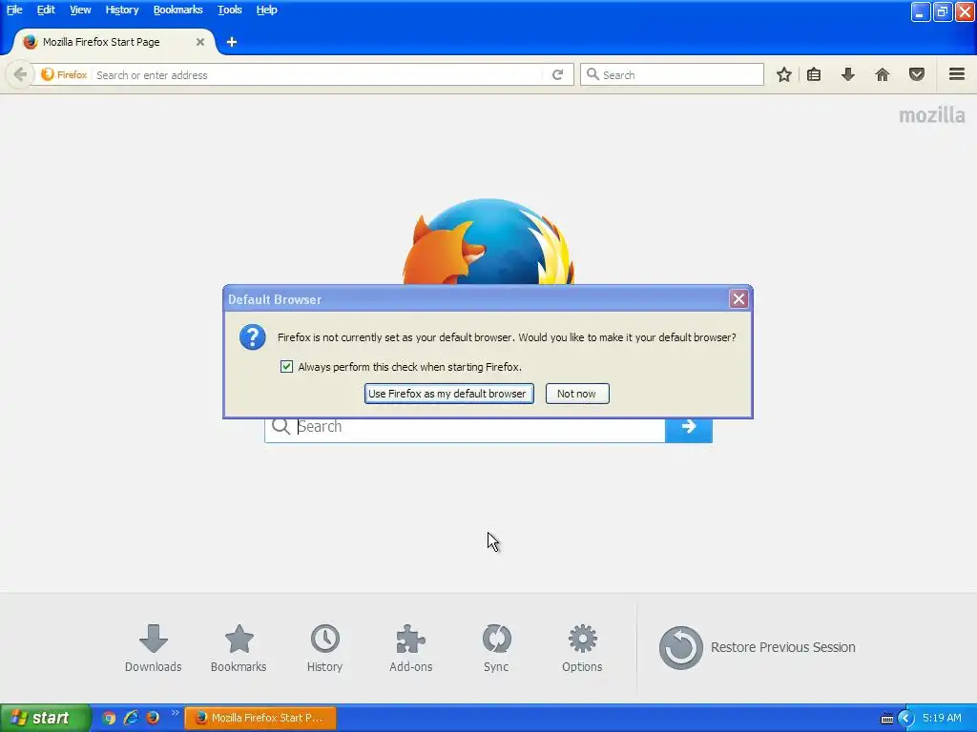Viewport: 977px width, 732px height.
Task: Expand quick launch overflow chevron
Action: (175, 713)
